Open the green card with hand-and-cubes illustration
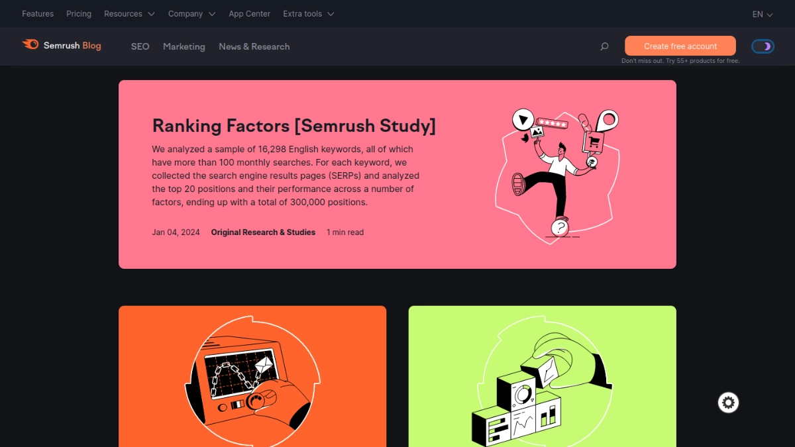 click(543, 376)
